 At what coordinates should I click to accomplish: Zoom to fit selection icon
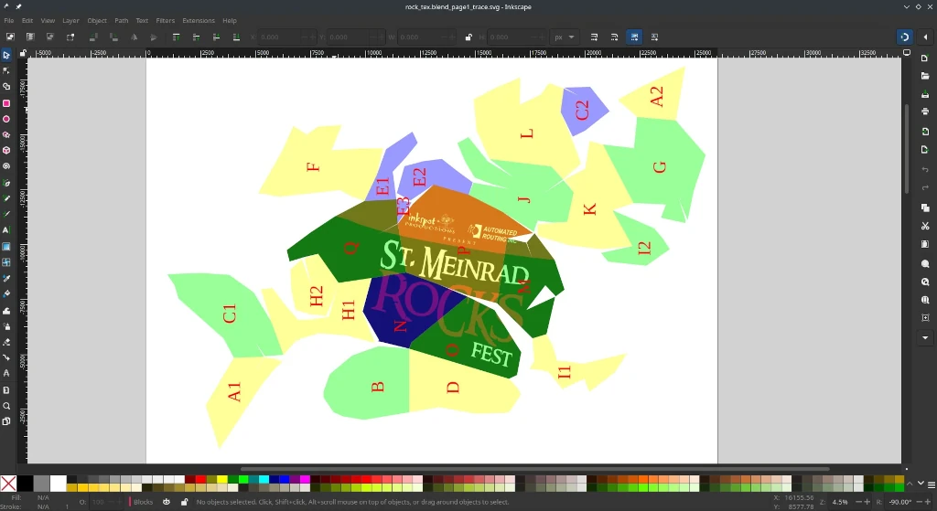(x=925, y=263)
